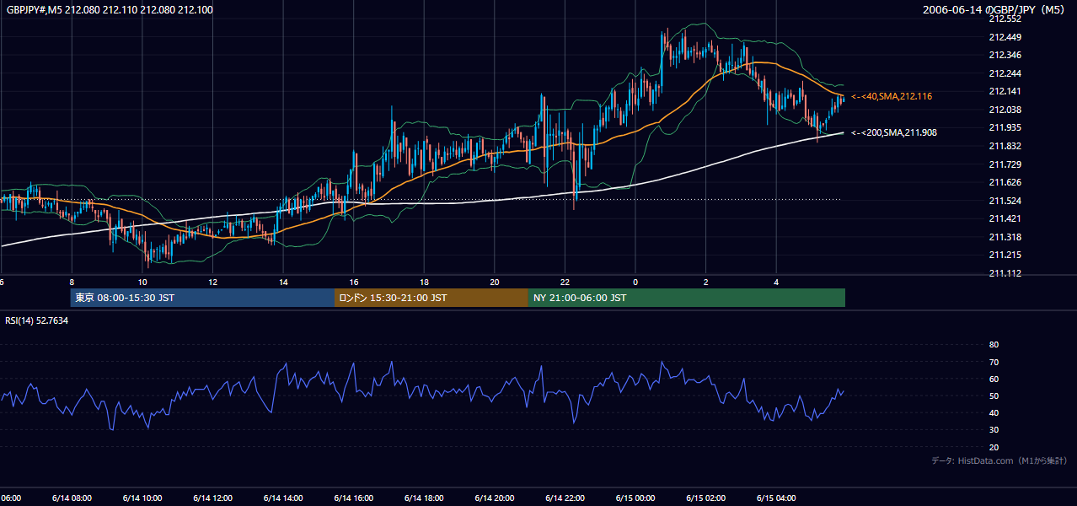Click price axis label 211.626
The image size is (1077, 506).
tap(1005, 182)
